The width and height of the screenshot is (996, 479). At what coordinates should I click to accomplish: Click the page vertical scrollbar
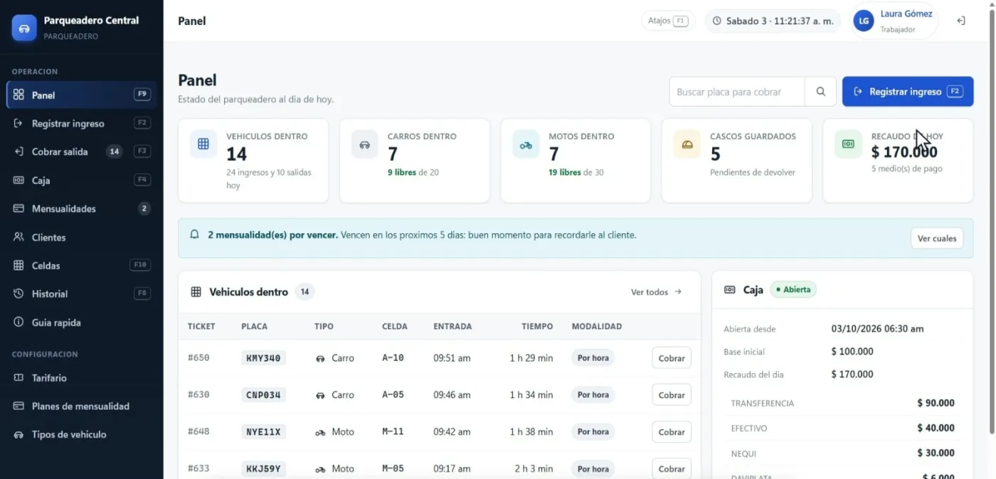(992, 223)
